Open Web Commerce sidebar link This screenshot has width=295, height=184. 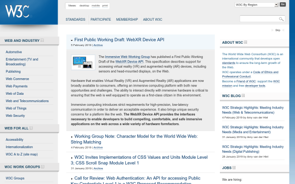[x=18, y=79]
